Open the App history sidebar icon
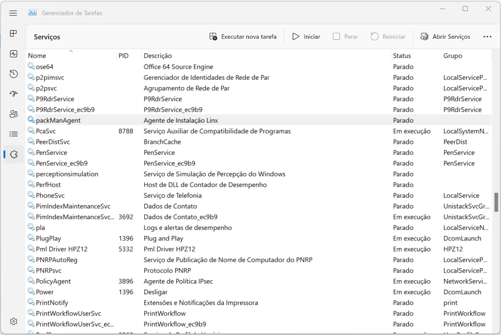501x335 pixels. 14,74
